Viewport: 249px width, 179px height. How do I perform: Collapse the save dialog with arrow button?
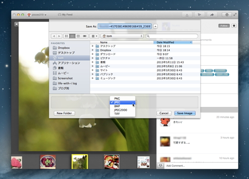[155, 26]
